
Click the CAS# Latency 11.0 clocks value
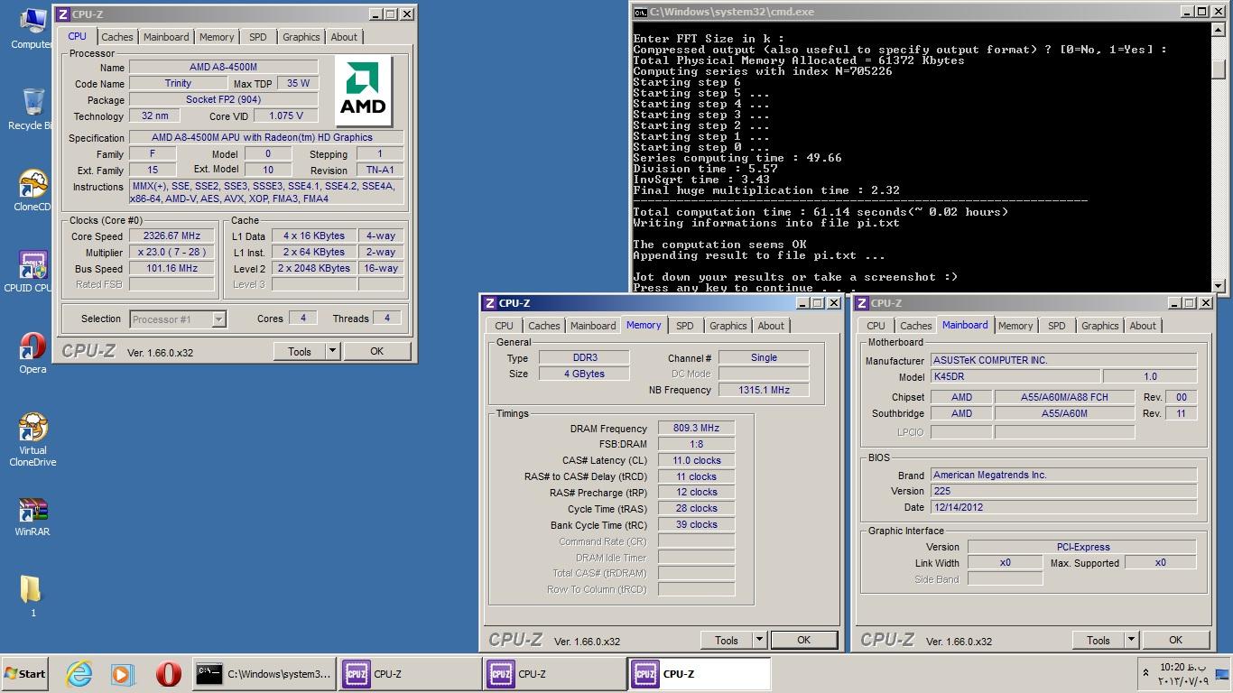point(696,460)
